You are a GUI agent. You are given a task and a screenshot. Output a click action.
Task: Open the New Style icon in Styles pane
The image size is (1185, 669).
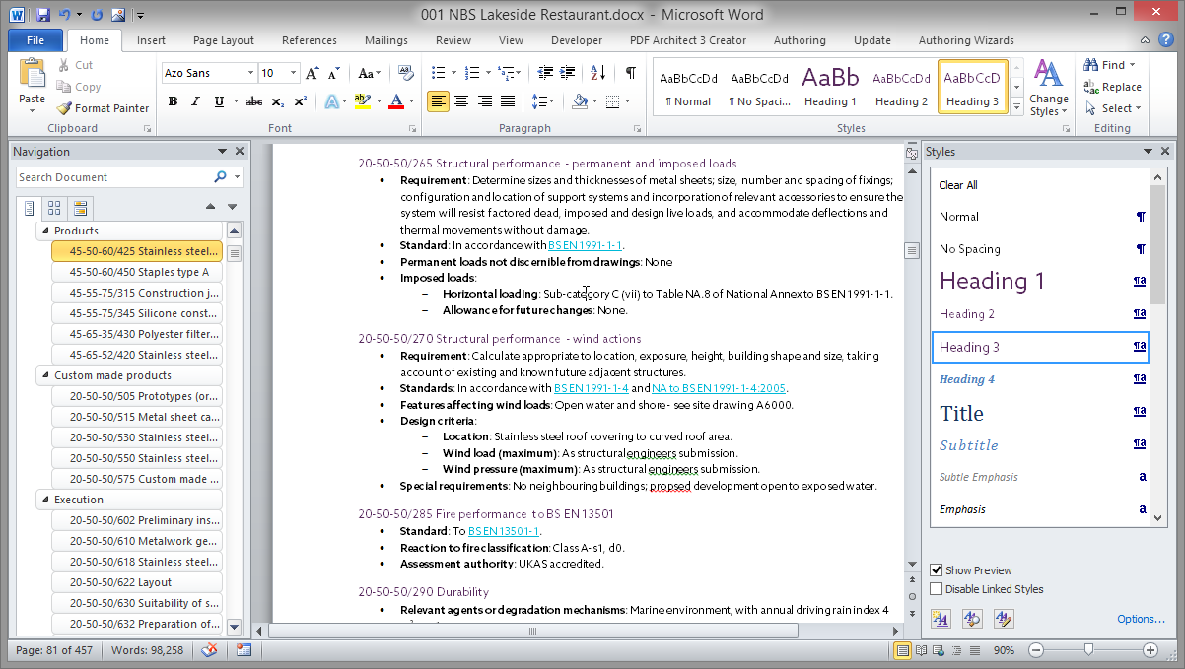tap(939, 619)
